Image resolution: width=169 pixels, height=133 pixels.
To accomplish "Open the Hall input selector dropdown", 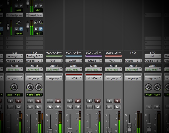I will (x=153, y=56).
